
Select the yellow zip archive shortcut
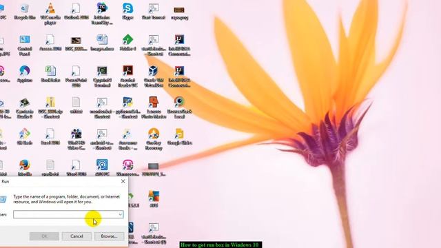tap(50, 103)
